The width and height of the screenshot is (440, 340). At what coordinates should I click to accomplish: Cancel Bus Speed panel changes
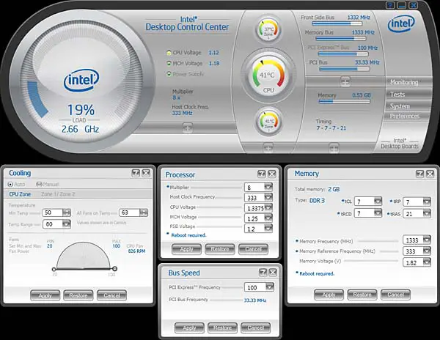coord(255,328)
